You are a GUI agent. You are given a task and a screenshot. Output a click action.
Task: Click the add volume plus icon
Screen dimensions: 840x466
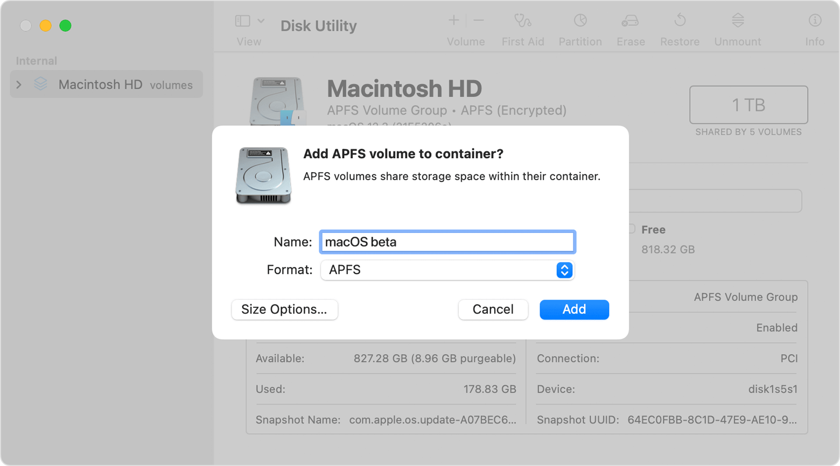453,20
